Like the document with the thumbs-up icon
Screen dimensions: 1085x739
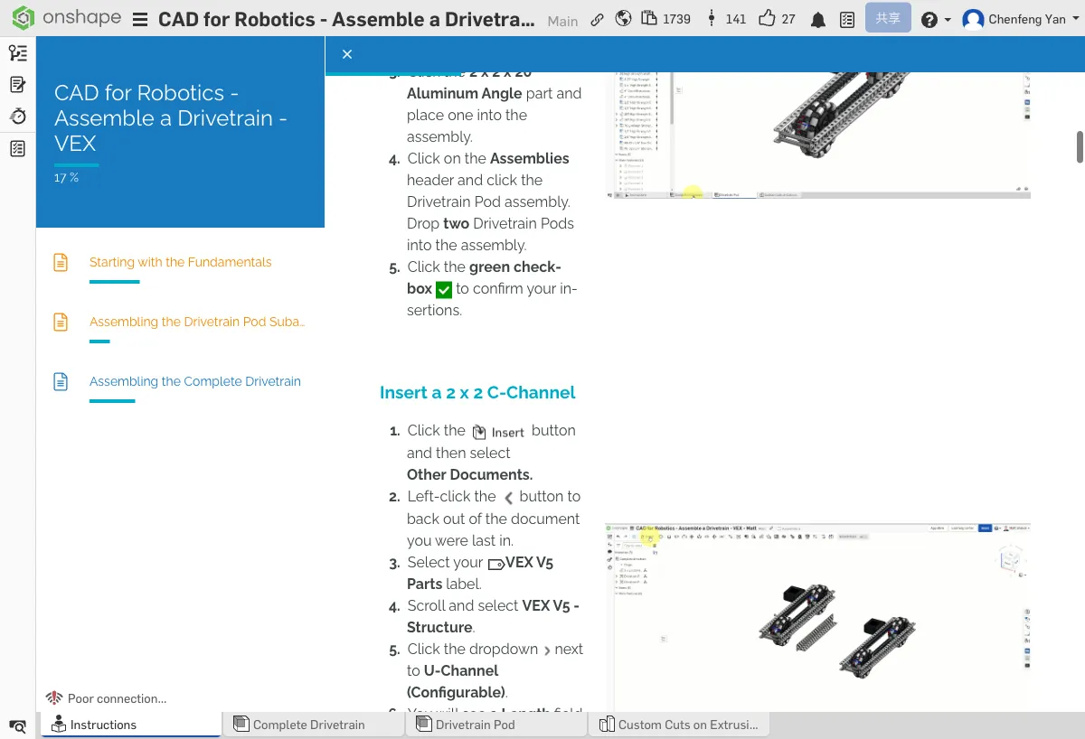(x=767, y=18)
